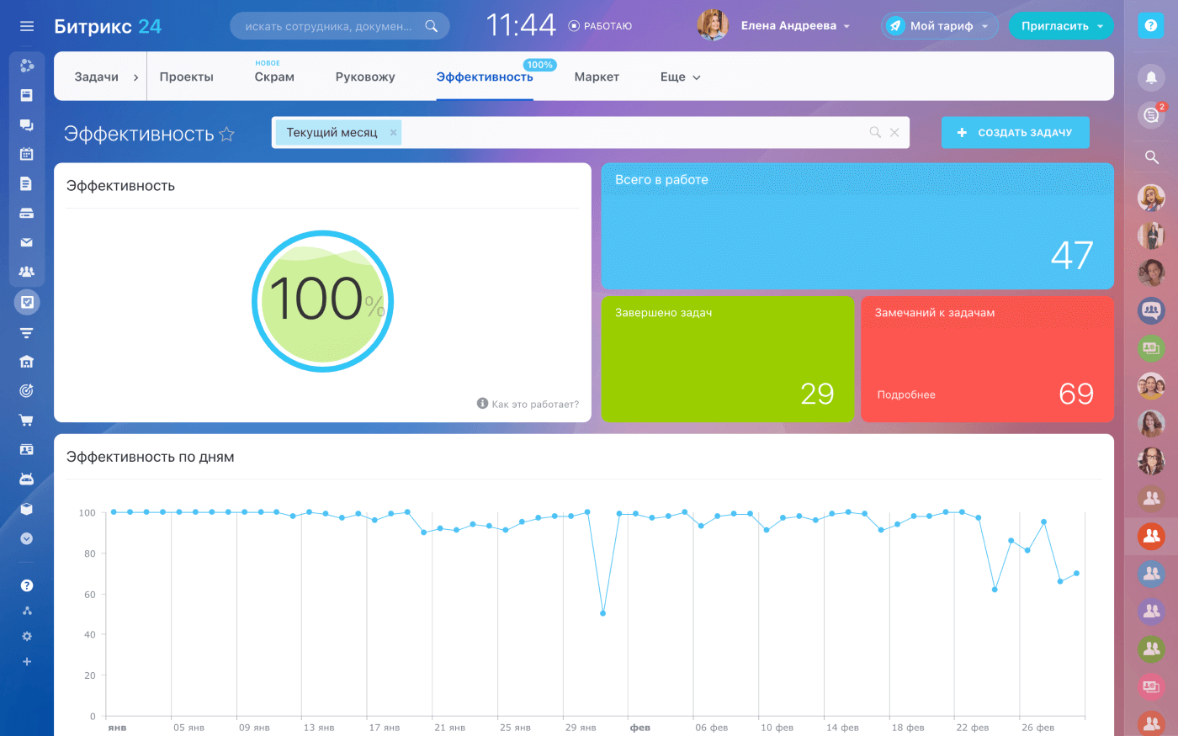1178x736 pixels.
Task: Click the help question mark button top right
Action: [x=1151, y=26]
